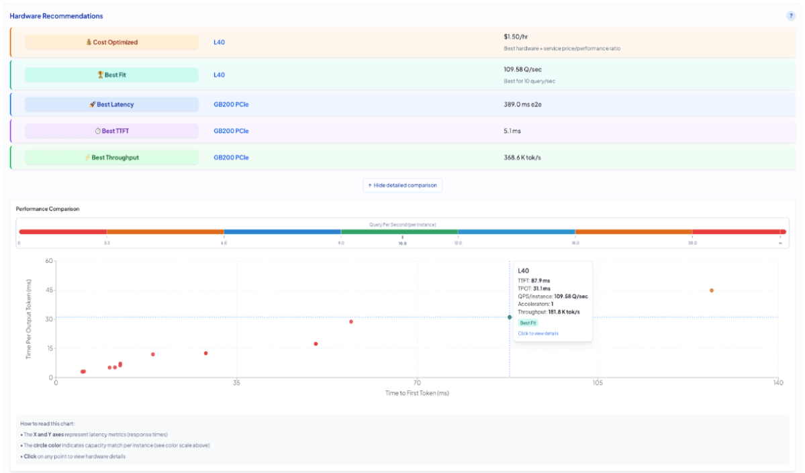The height and width of the screenshot is (473, 805).
Task: Select the teal L40 data point on chart
Action: 510,317
